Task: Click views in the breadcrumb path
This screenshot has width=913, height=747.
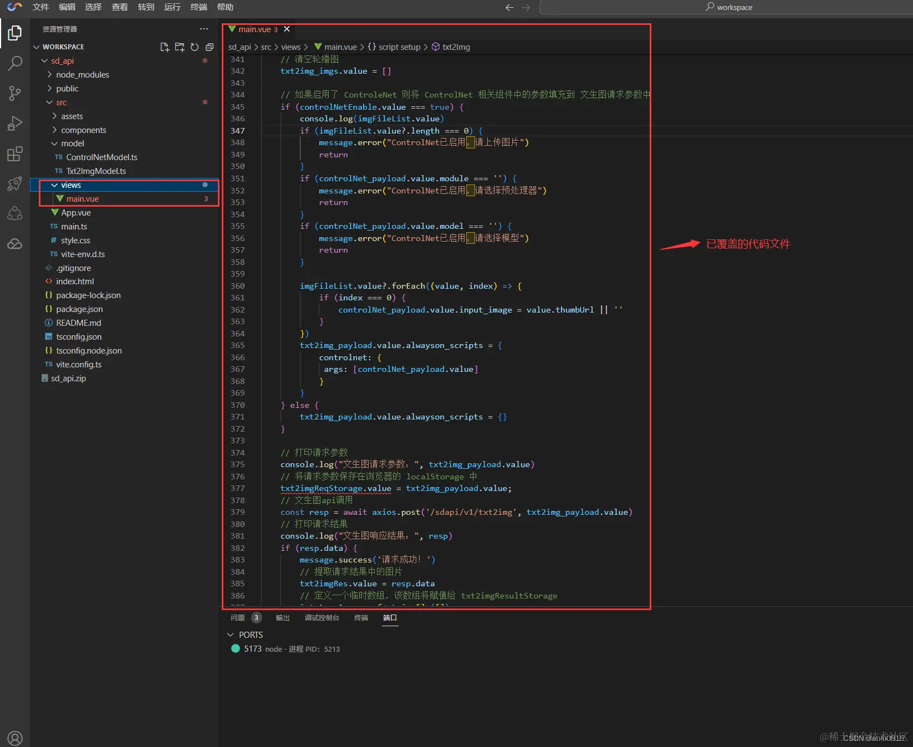Action: tap(290, 47)
